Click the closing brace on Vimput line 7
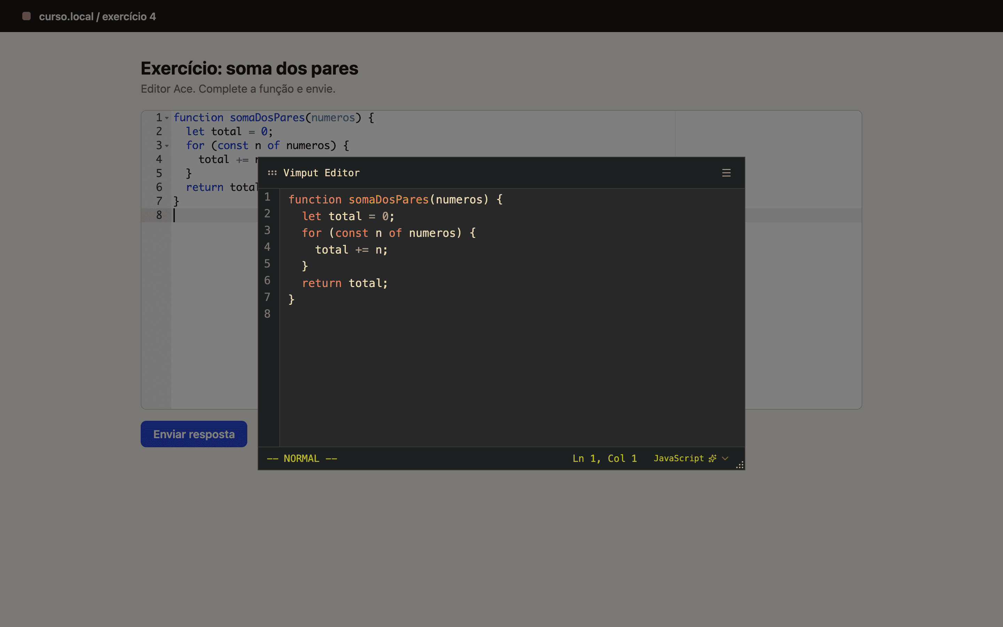Image resolution: width=1003 pixels, height=627 pixels. tap(291, 300)
